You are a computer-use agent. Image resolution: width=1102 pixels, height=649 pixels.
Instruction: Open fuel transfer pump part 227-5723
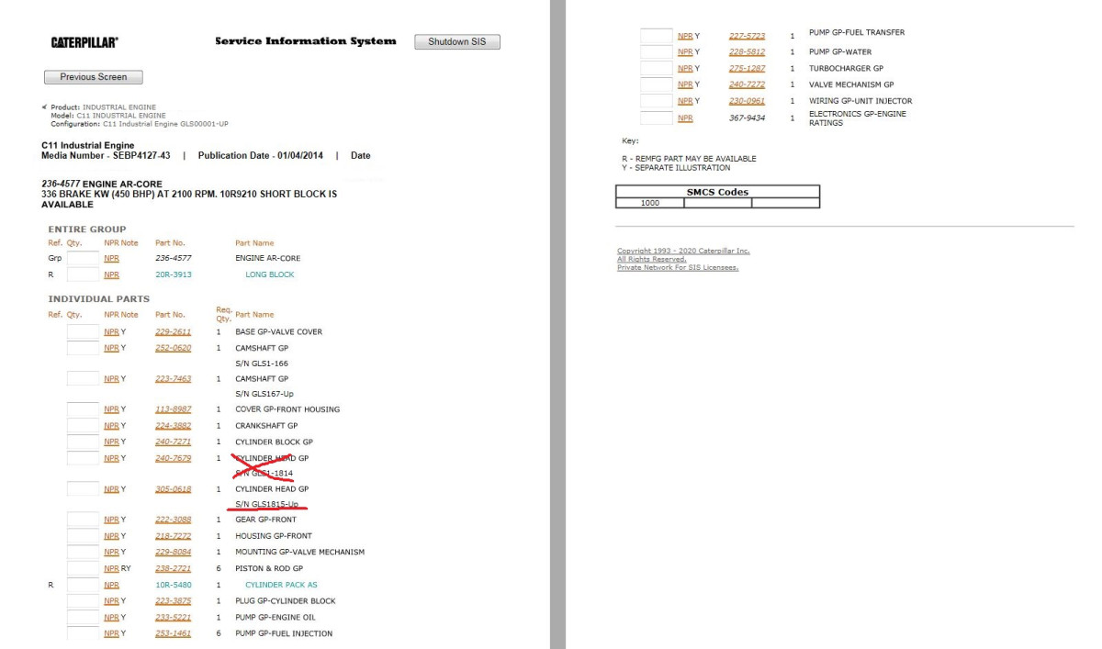tap(748, 36)
